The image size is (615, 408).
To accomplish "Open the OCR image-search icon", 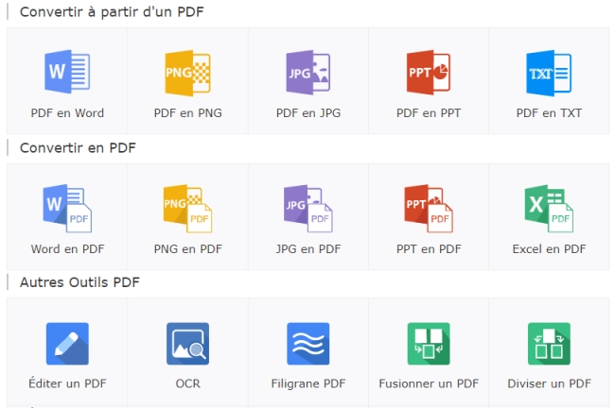I will tap(188, 344).
